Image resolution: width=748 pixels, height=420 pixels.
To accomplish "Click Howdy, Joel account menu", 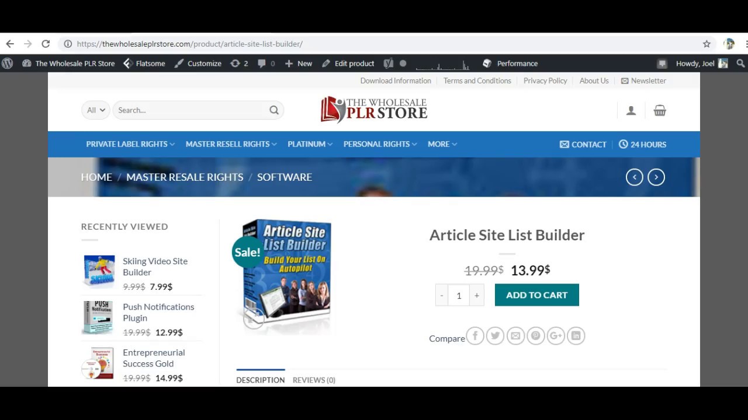I will coord(701,64).
